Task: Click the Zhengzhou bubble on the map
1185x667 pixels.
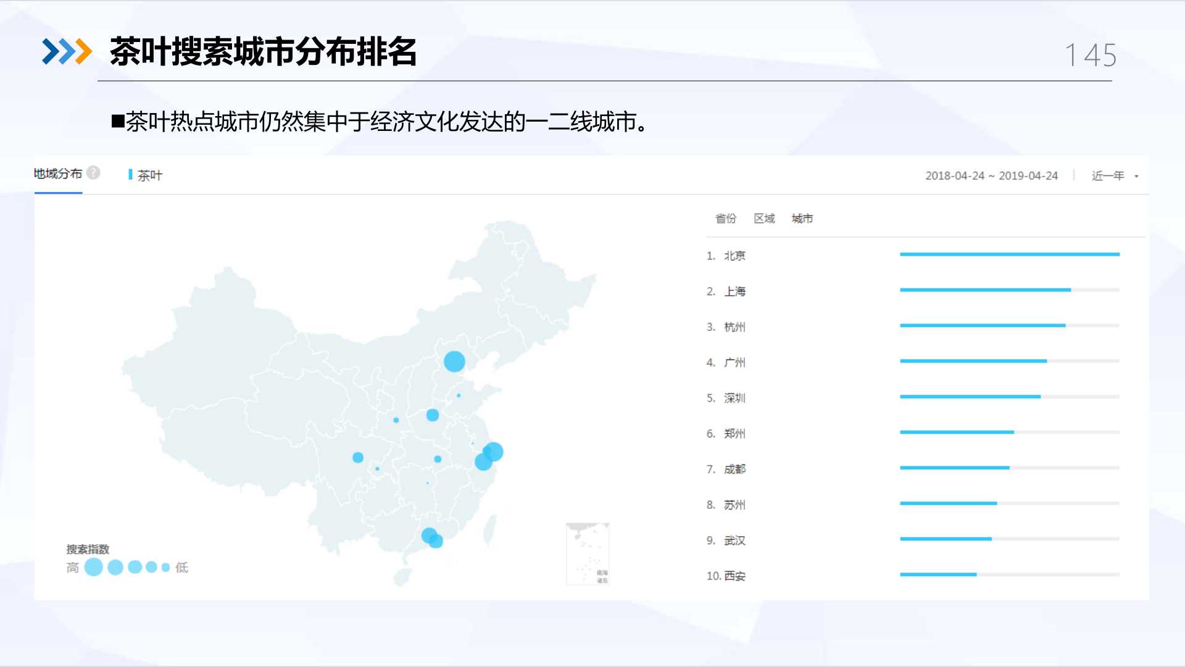Action: (x=433, y=415)
